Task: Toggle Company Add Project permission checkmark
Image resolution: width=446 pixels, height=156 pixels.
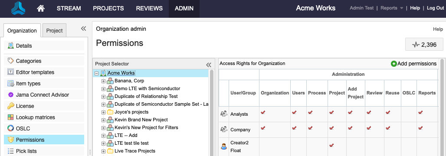Action: point(350,128)
